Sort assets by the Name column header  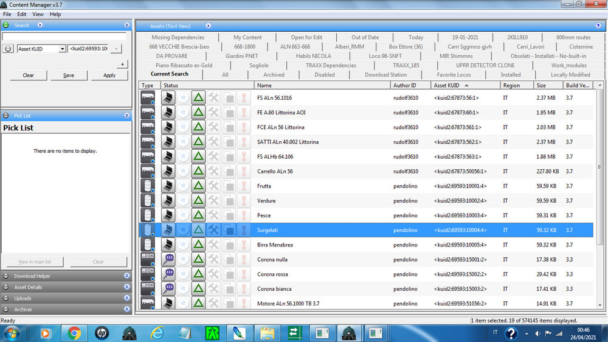point(322,85)
